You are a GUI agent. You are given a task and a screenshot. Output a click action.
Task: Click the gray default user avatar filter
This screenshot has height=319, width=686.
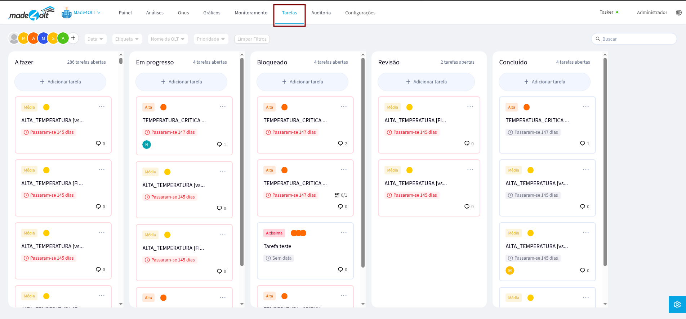pyautogui.click(x=14, y=38)
